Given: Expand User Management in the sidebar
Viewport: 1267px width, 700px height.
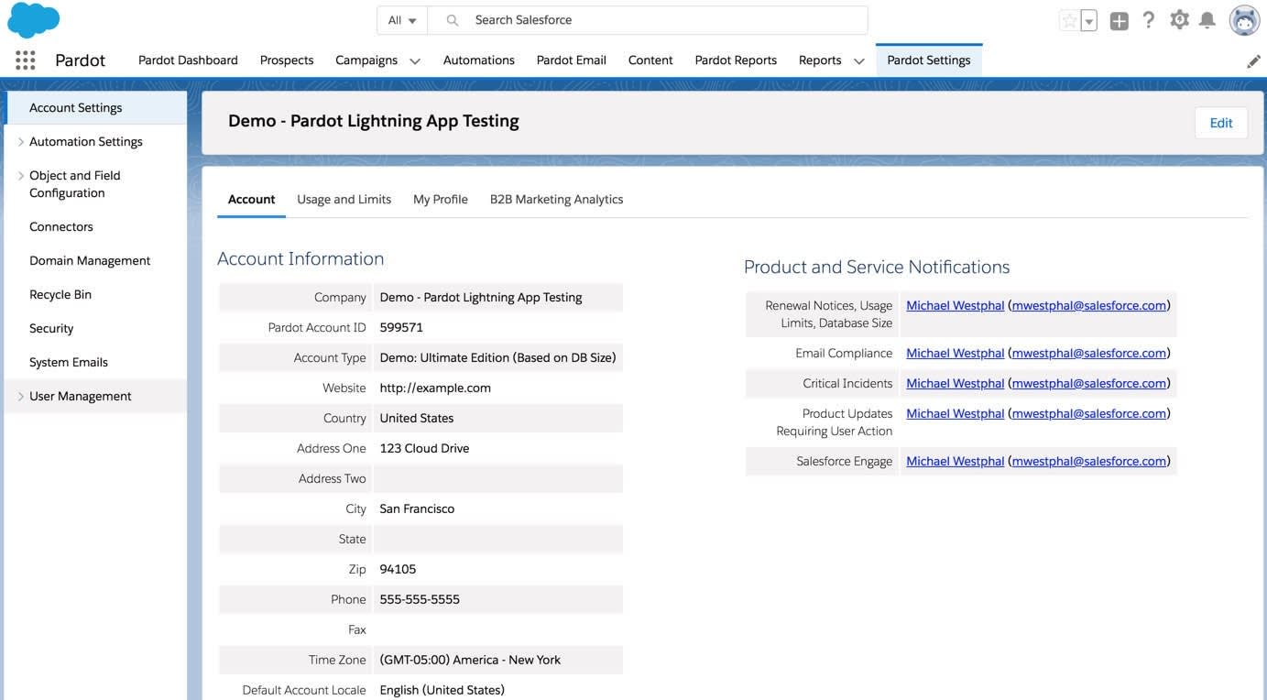Looking at the screenshot, I should click(x=21, y=397).
